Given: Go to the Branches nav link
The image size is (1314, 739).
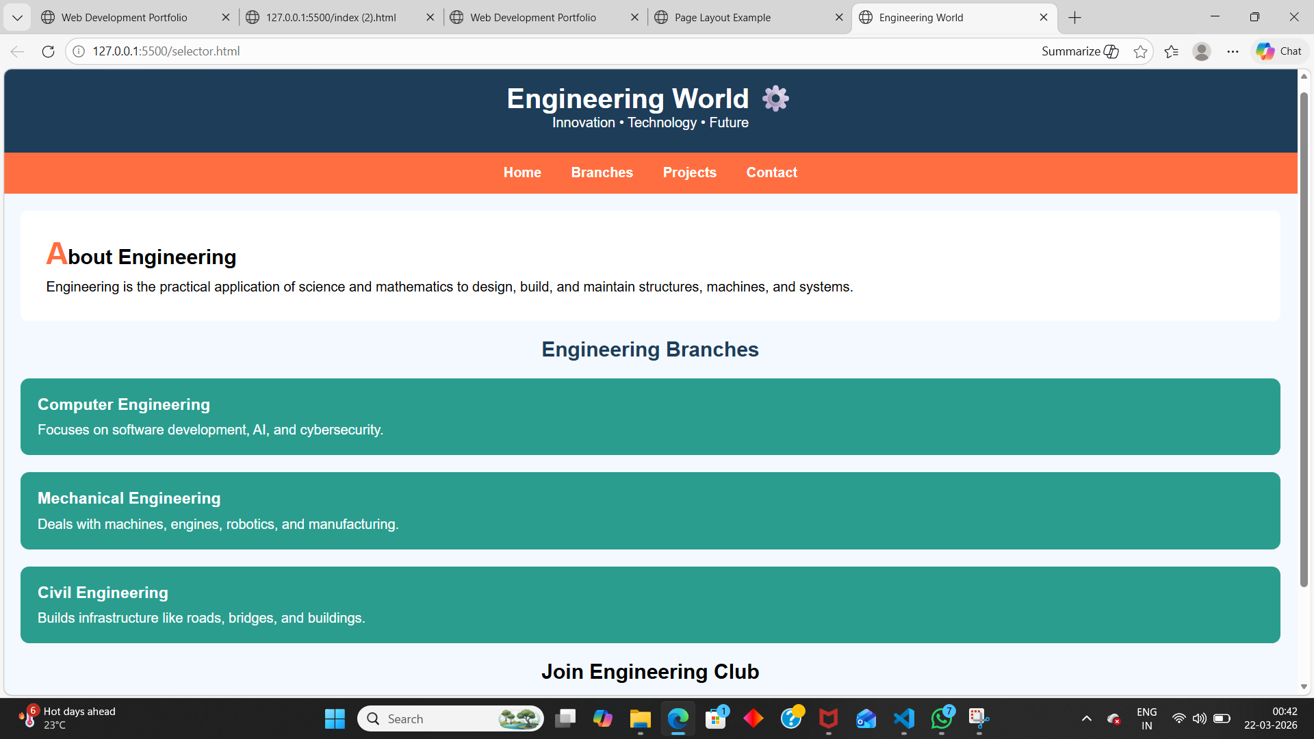Looking at the screenshot, I should click(602, 172).
